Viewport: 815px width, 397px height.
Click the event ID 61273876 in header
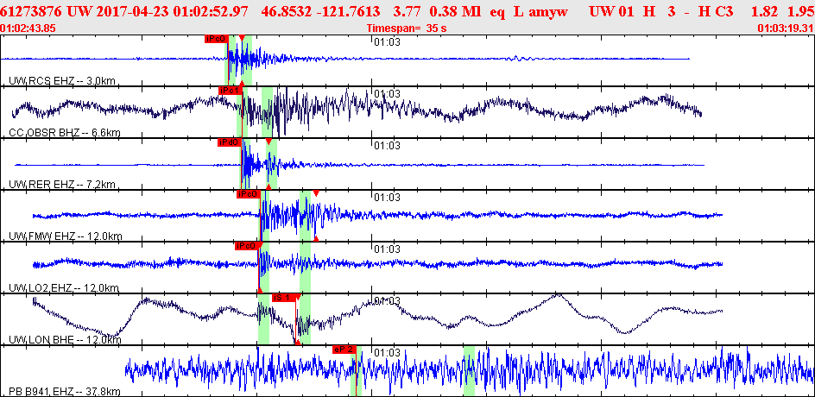coord(32,9)
